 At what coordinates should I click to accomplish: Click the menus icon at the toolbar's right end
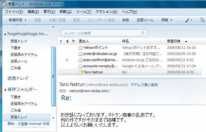pyautogui.click(x=202, y=20)
